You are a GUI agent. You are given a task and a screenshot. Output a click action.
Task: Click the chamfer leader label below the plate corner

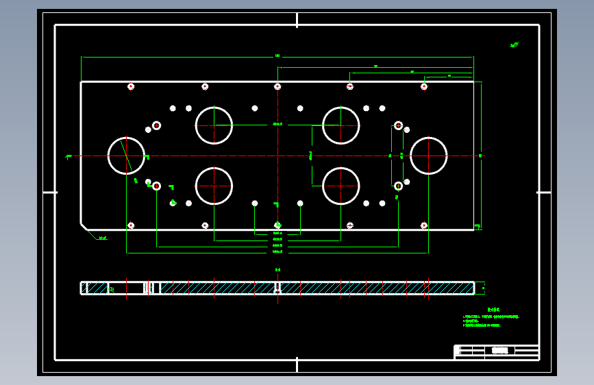103,238
